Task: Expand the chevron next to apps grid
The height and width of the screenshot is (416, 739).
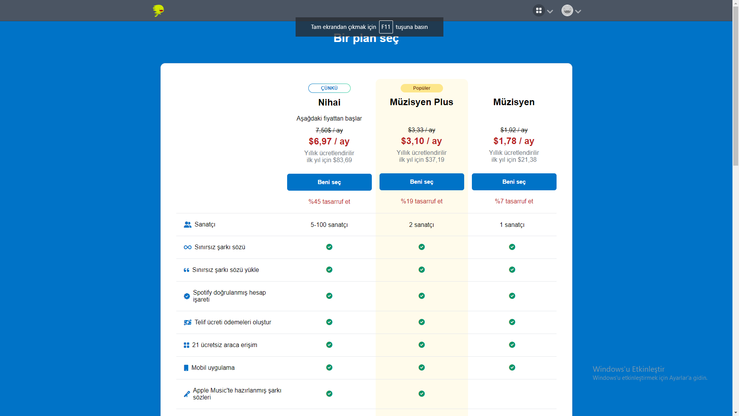Action: (x=550, y=11)
